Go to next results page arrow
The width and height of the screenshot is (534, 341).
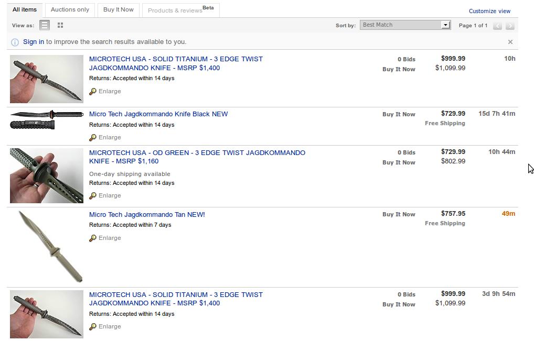coord(510,26)
